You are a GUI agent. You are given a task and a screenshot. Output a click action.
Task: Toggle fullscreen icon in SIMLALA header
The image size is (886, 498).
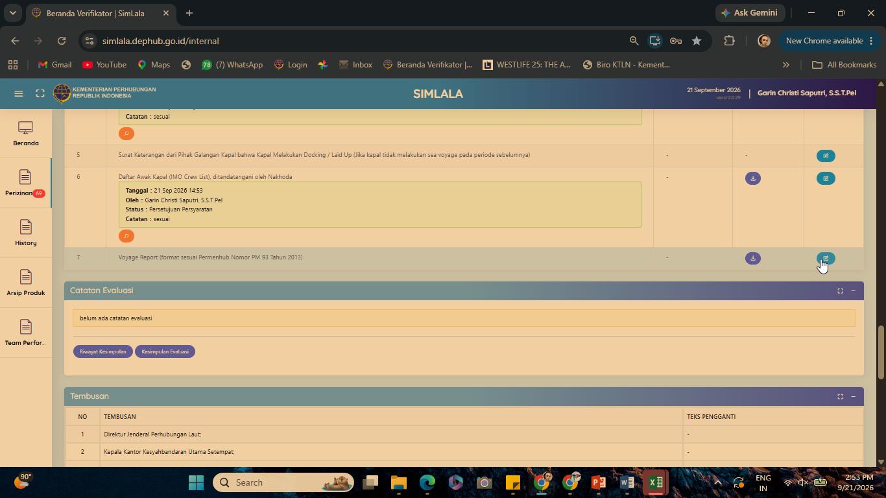coord(40,94)
